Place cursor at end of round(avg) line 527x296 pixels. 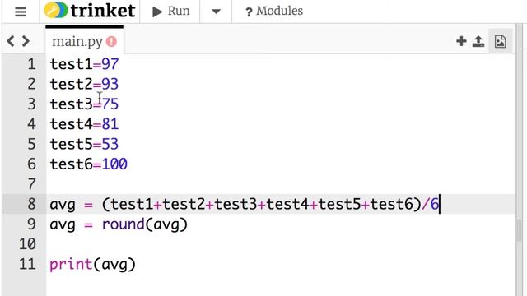188,224
